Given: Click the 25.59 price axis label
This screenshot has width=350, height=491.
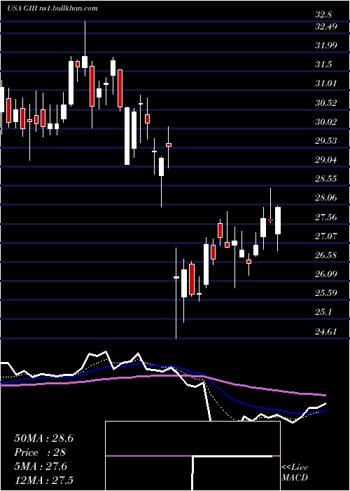Looking at the screenshot, I should pyautogui.click(x=326, y=293).
